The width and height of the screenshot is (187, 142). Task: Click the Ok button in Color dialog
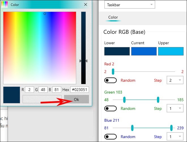76,99
